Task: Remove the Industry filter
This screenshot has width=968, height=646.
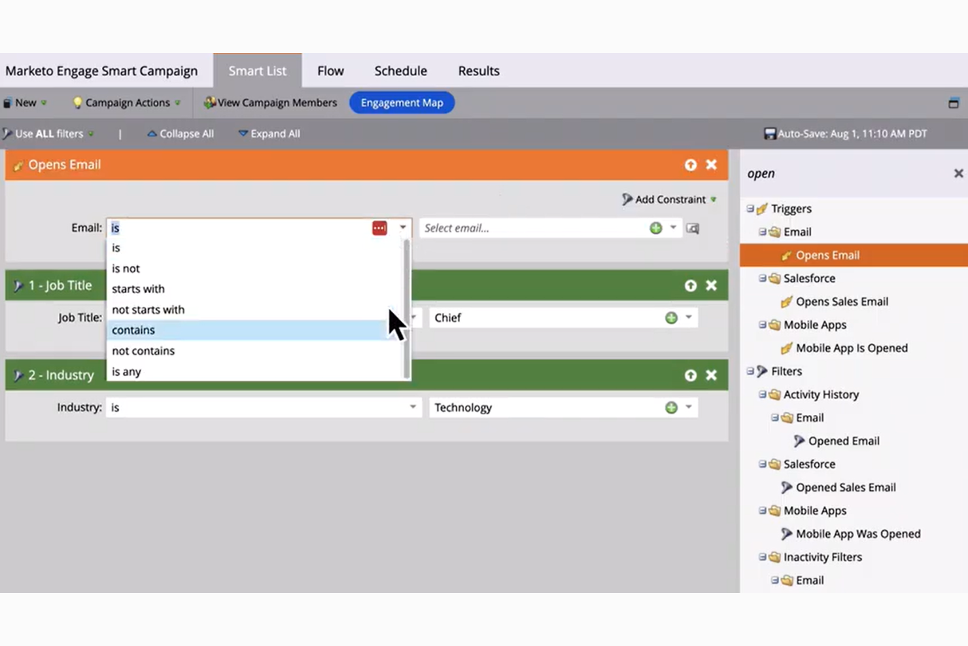Action: [712, 375]
